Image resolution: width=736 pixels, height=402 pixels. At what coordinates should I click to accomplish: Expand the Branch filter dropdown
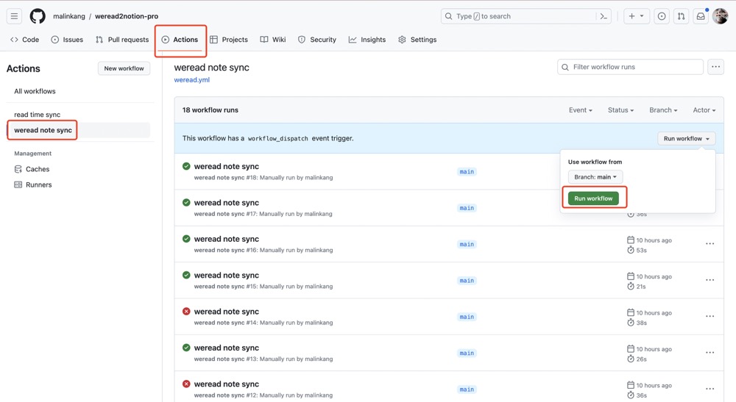[x=663, y=110]
